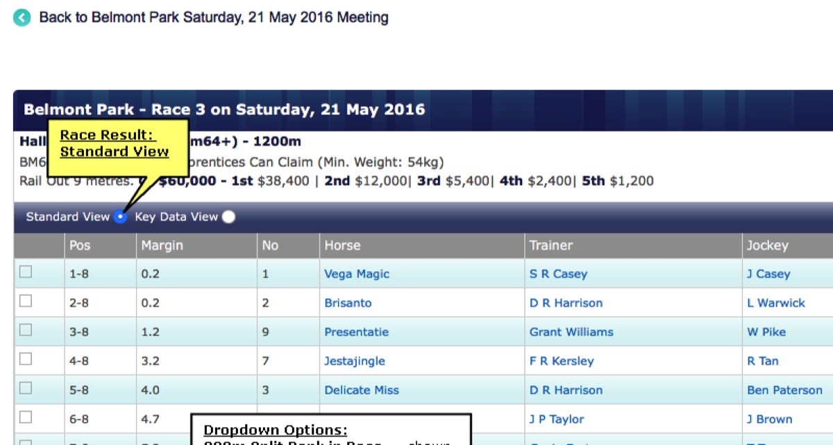Open jockey Ben Paterson's link
Viewport: 833px width, 445px height.
coord(784,390)
